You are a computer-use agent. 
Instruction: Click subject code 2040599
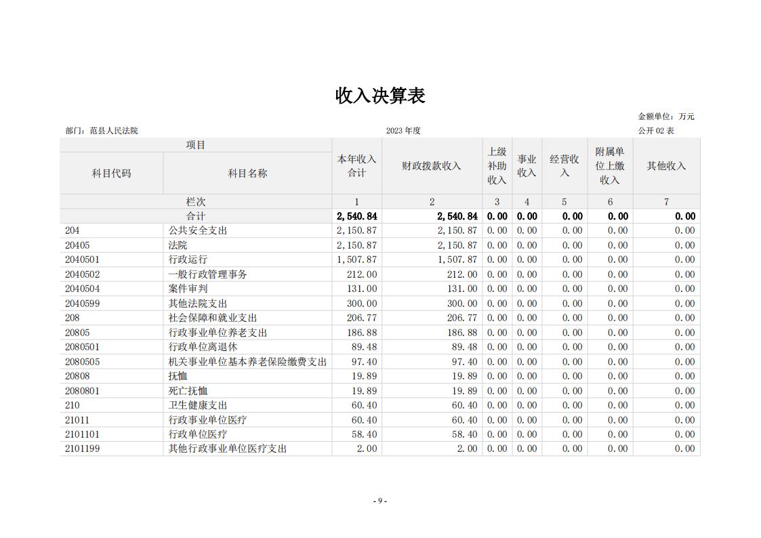[82, 303]
